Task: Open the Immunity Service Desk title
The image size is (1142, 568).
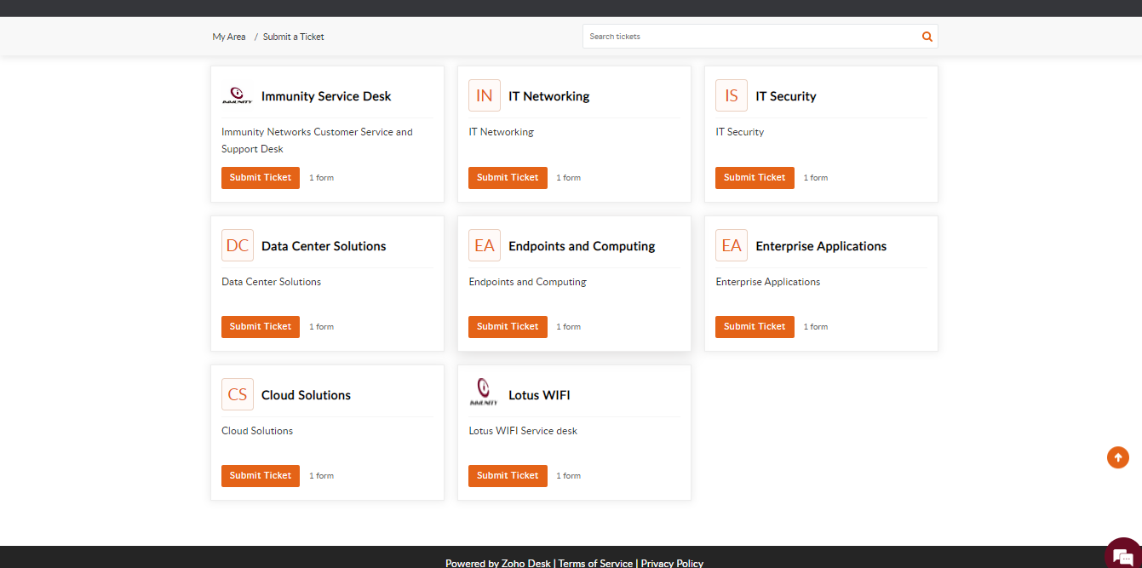Action: 326,96
